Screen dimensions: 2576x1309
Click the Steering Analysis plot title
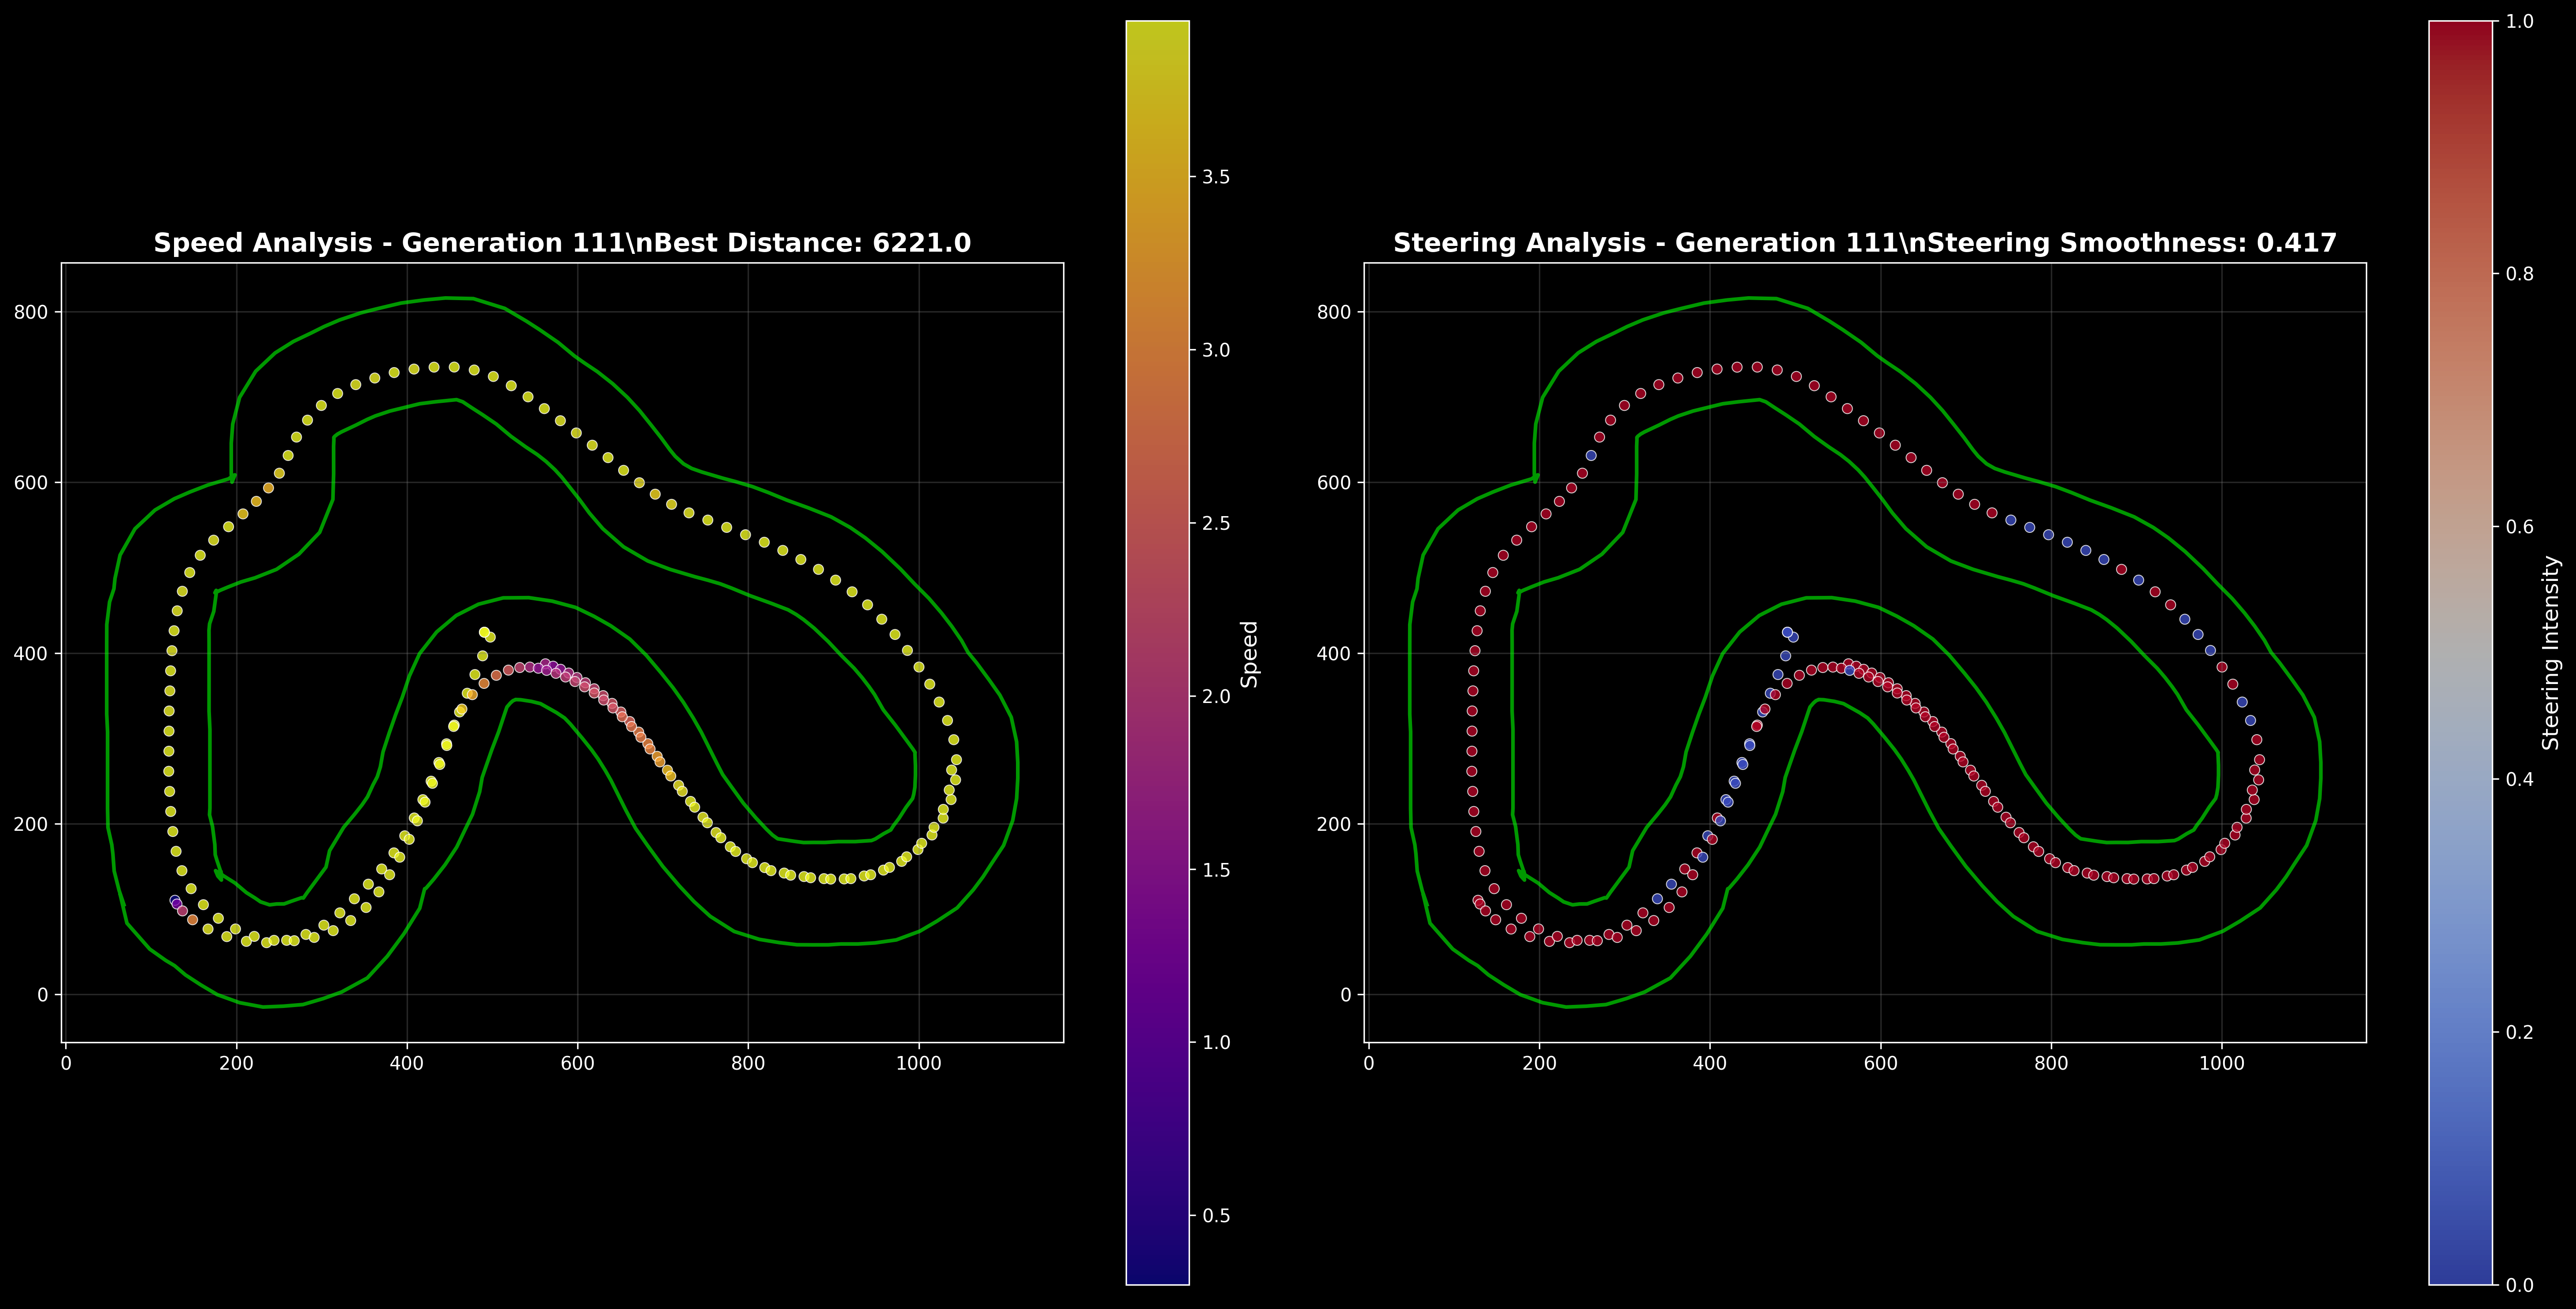pyautogui.click(x=1865, y=243)
